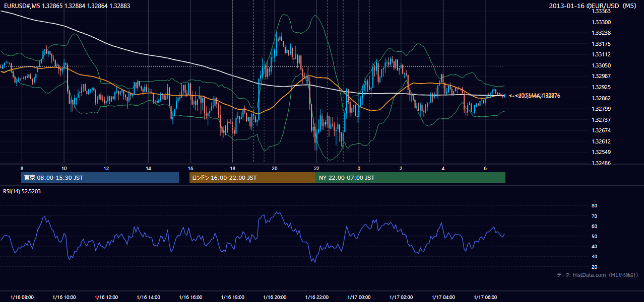Click the RSI 80 level label
644x302 pixels.
pos(594,206)
